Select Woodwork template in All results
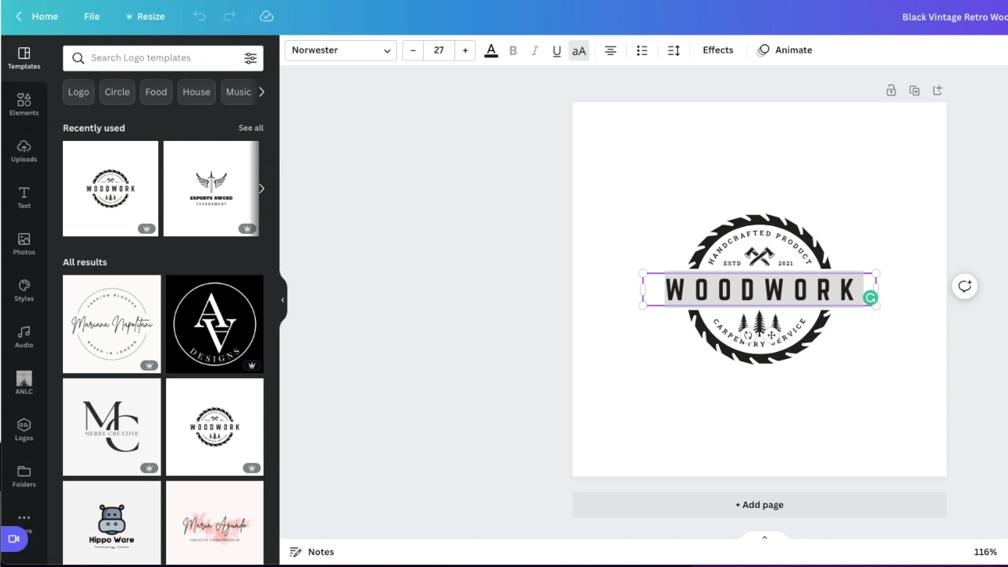Image resolution: width=1008 pixels, height=567 pixels. pyautogui.click(x=215, y=428)
